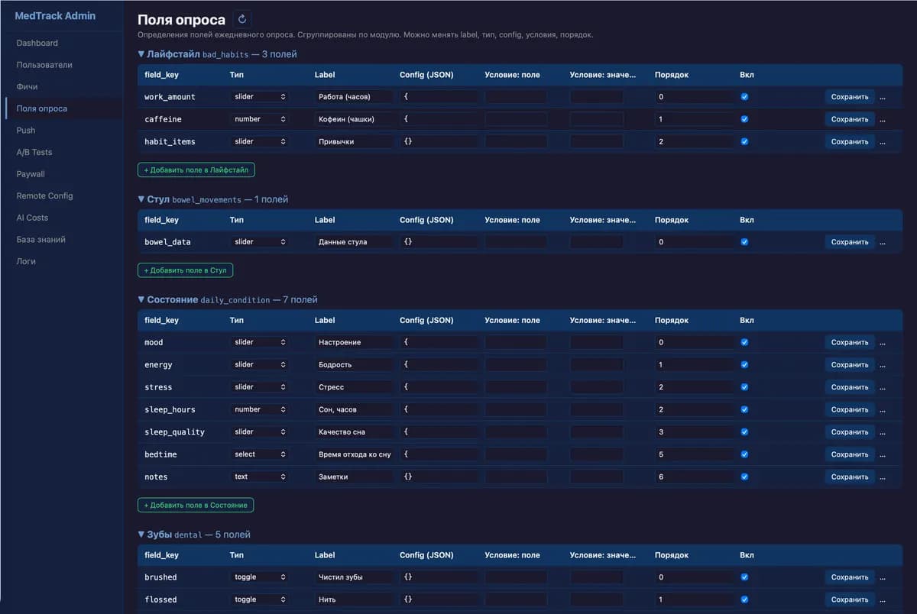Toggle the Вкл checkbox for bedtime

click(x=744, y=454)
